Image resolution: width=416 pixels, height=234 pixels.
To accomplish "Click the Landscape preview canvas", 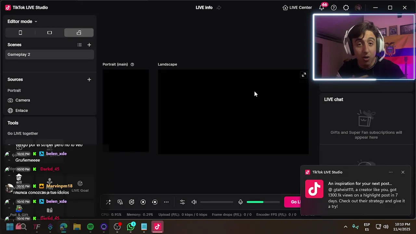I will click(233, 112).
